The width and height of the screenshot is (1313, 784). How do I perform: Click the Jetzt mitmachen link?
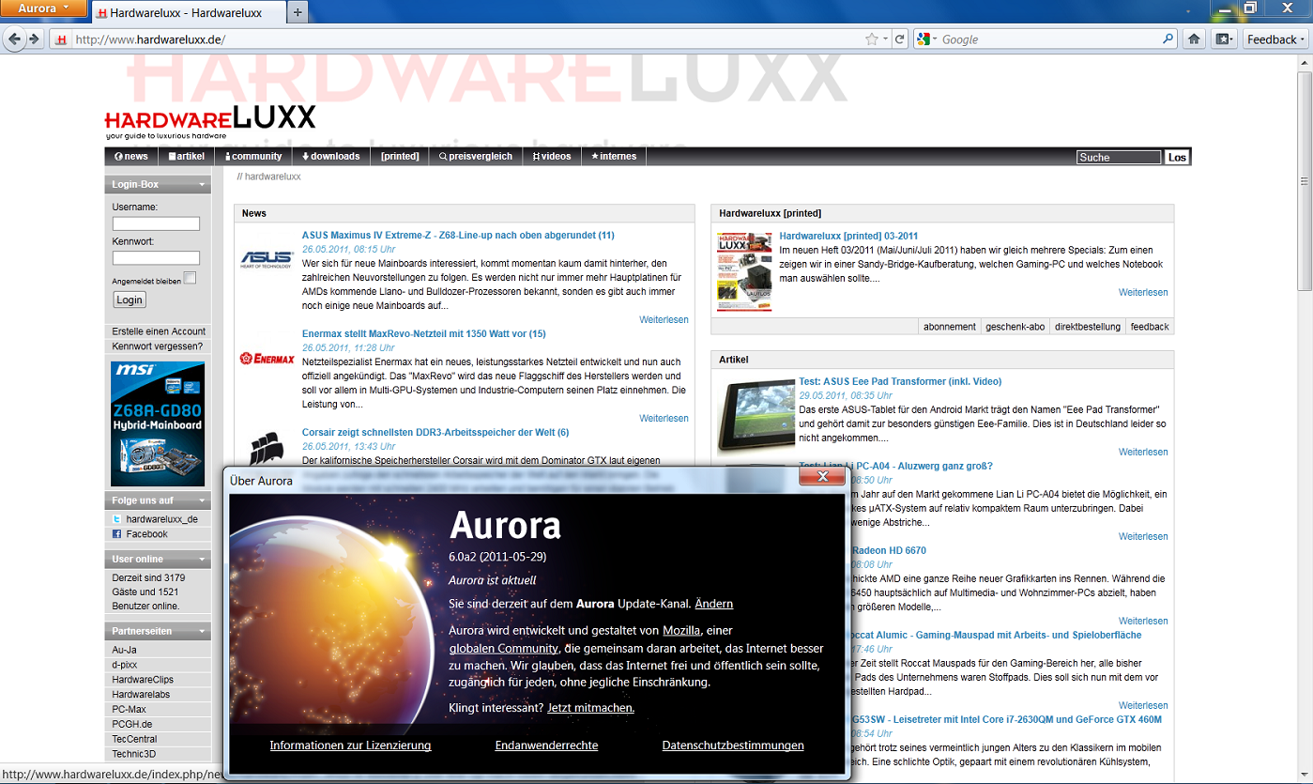590,708
